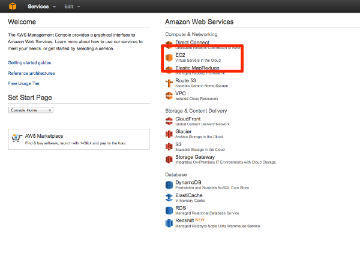360x257 pixels.
Task: Click the 'Scalable Storage in the Cloud' description
Action: click(x=200, y=150)
